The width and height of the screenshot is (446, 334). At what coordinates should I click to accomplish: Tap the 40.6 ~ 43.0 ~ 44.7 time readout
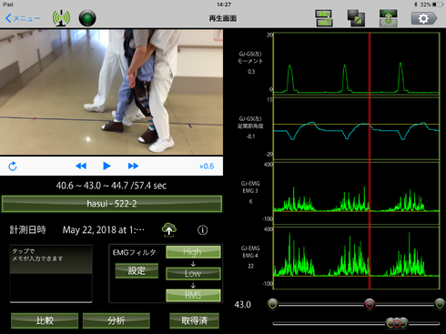[x=111, y=186]
